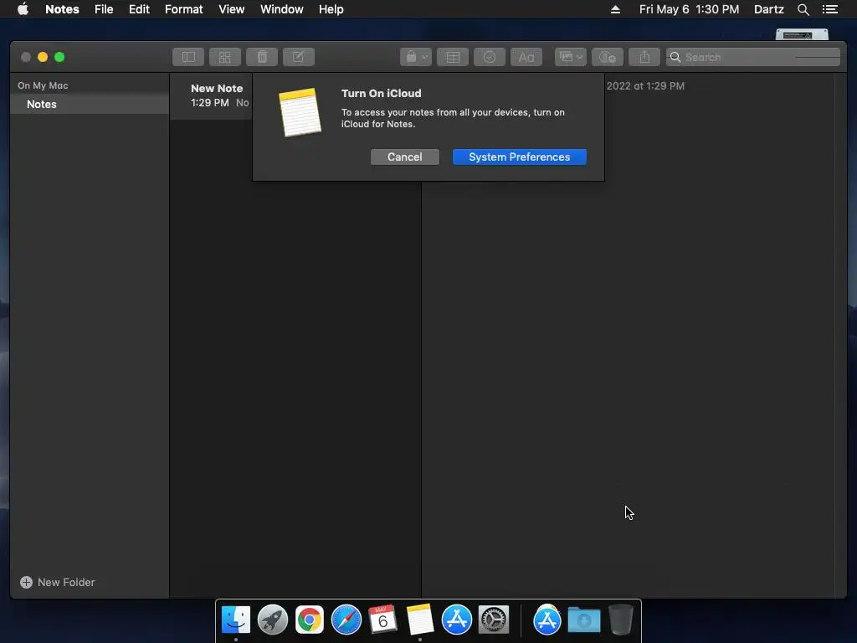The width and height of the screenshot is (857, 643).
Task: Launch Launchpad rocket in Dock
Action: (x=272, y=620)
